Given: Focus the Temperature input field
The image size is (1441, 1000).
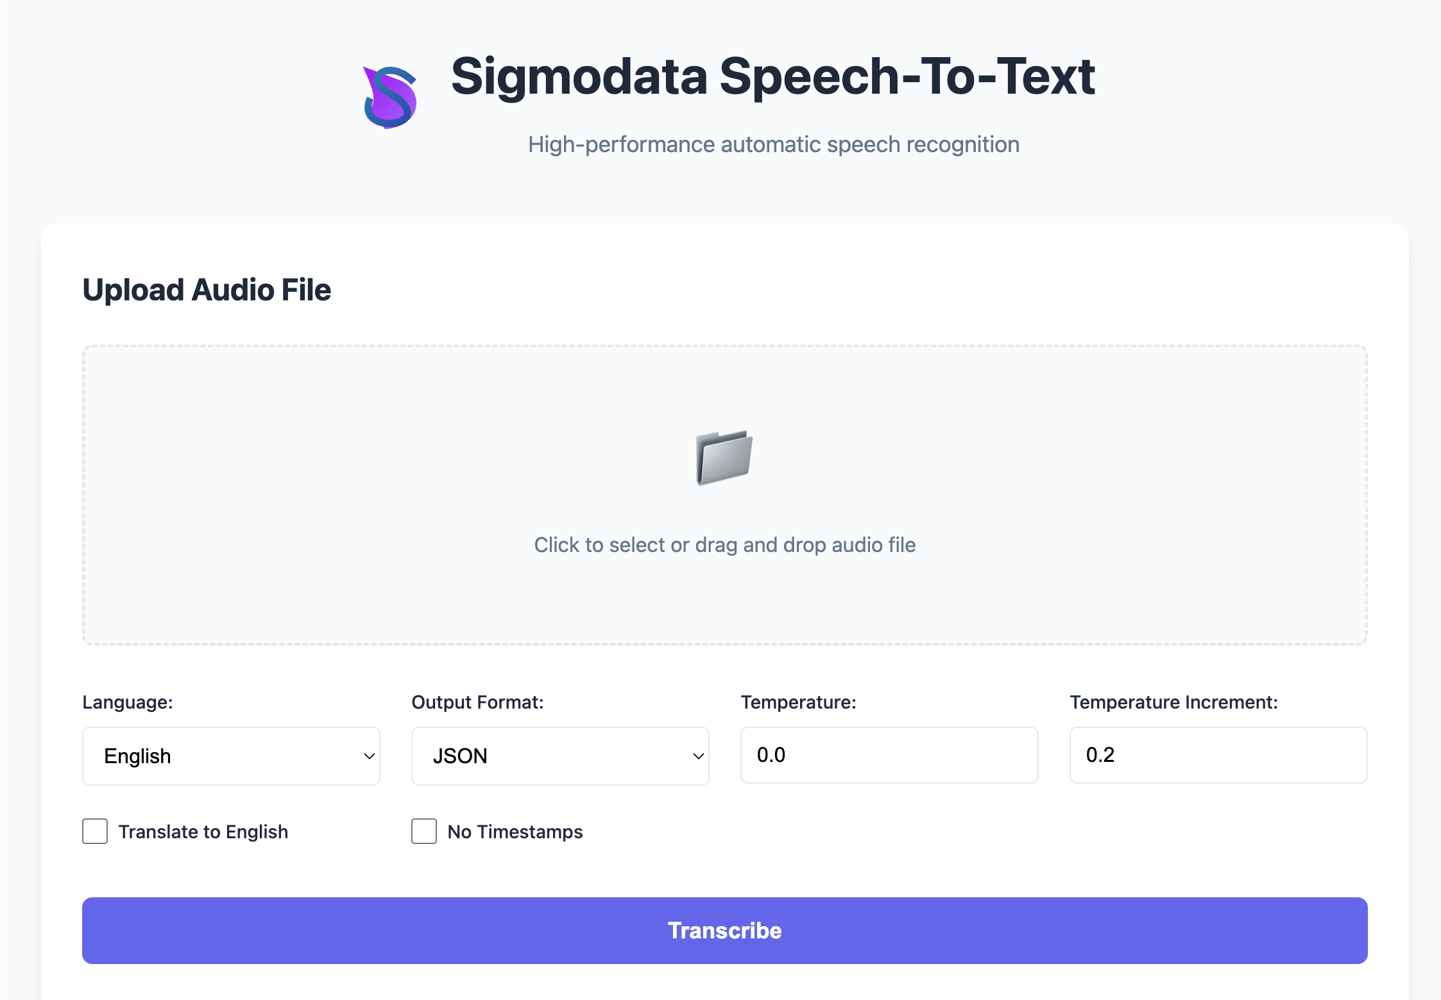Looking at the screenshot, I should (889, 755).
